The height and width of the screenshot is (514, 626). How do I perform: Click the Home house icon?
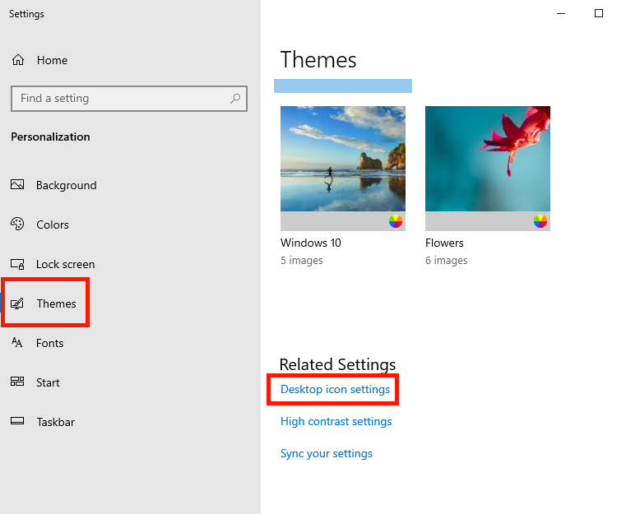tap(18, 60)
